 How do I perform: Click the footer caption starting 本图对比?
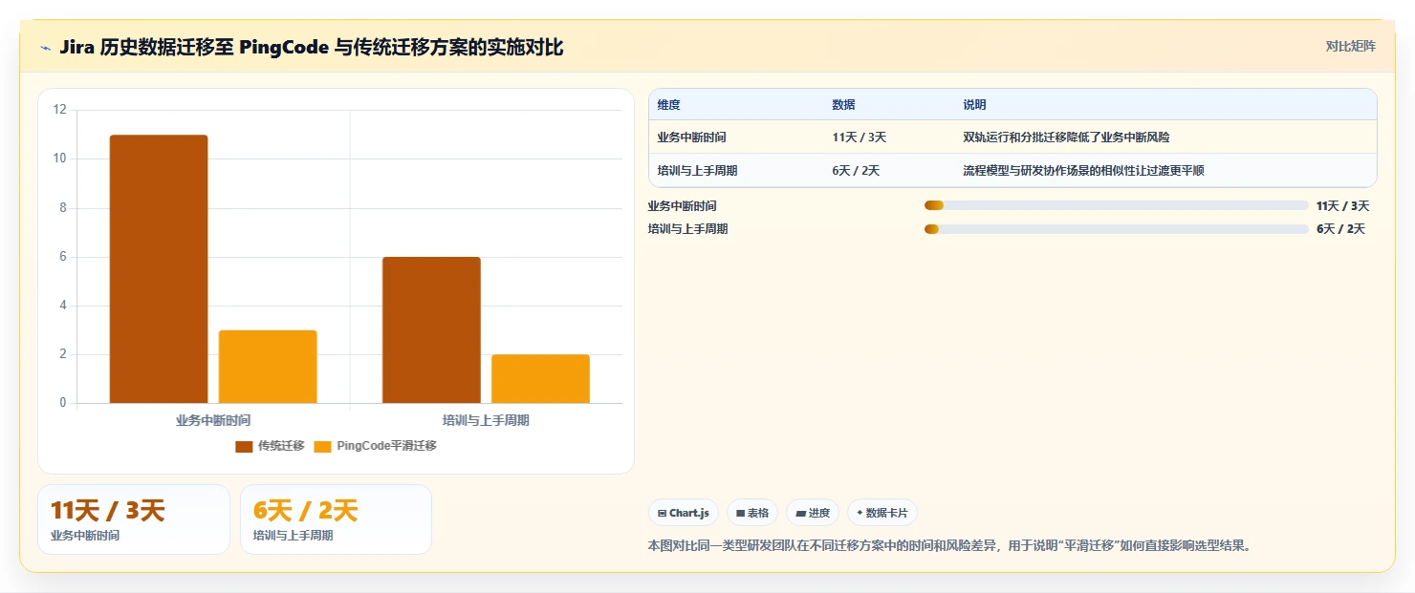point(950,546)
